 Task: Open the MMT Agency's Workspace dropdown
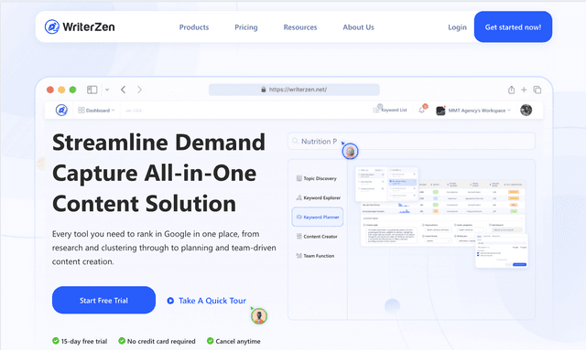coord(473,111)
